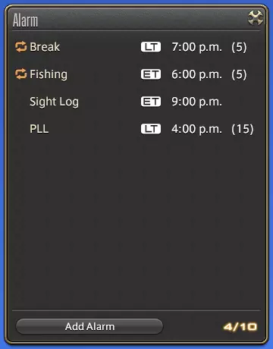Click the 6:00 p.m. time on Fishing
This screenshot has height=349, width=273.
[x=196, y=74]
